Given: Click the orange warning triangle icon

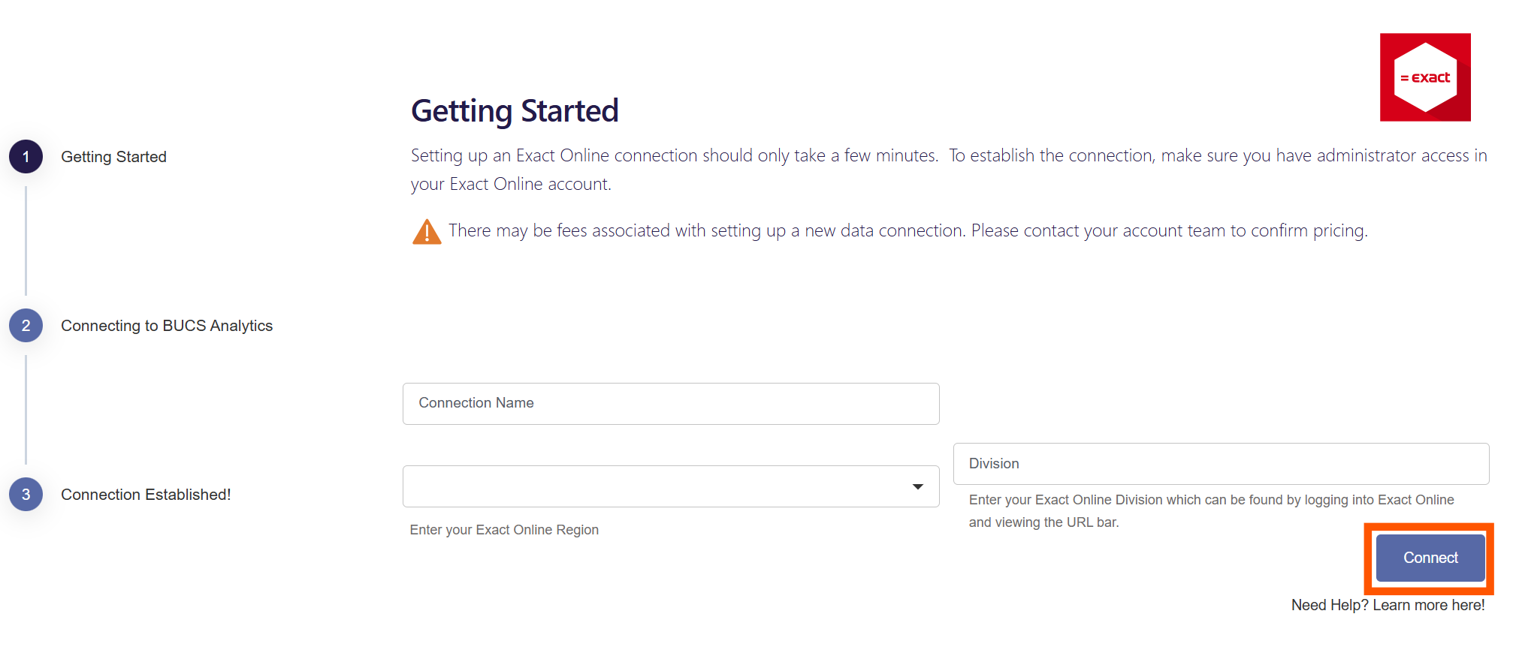Looking at the screenshot, I should tap(427, 232).
